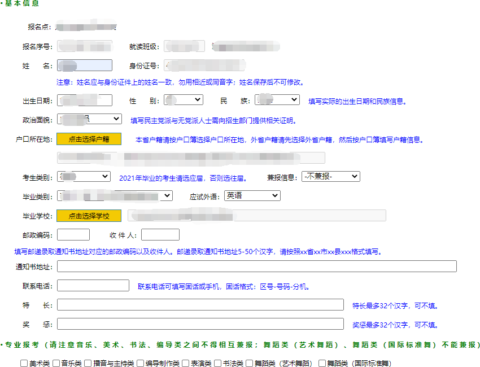Click the 特长 text field

(x=200, y=305)
